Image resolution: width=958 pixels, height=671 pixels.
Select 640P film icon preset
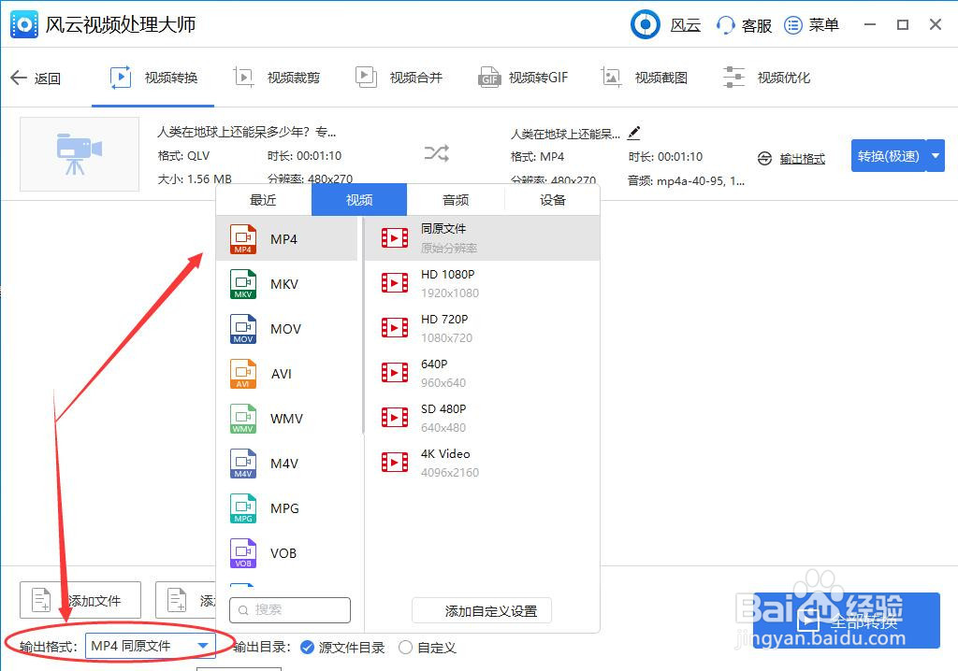click(395, 373)
